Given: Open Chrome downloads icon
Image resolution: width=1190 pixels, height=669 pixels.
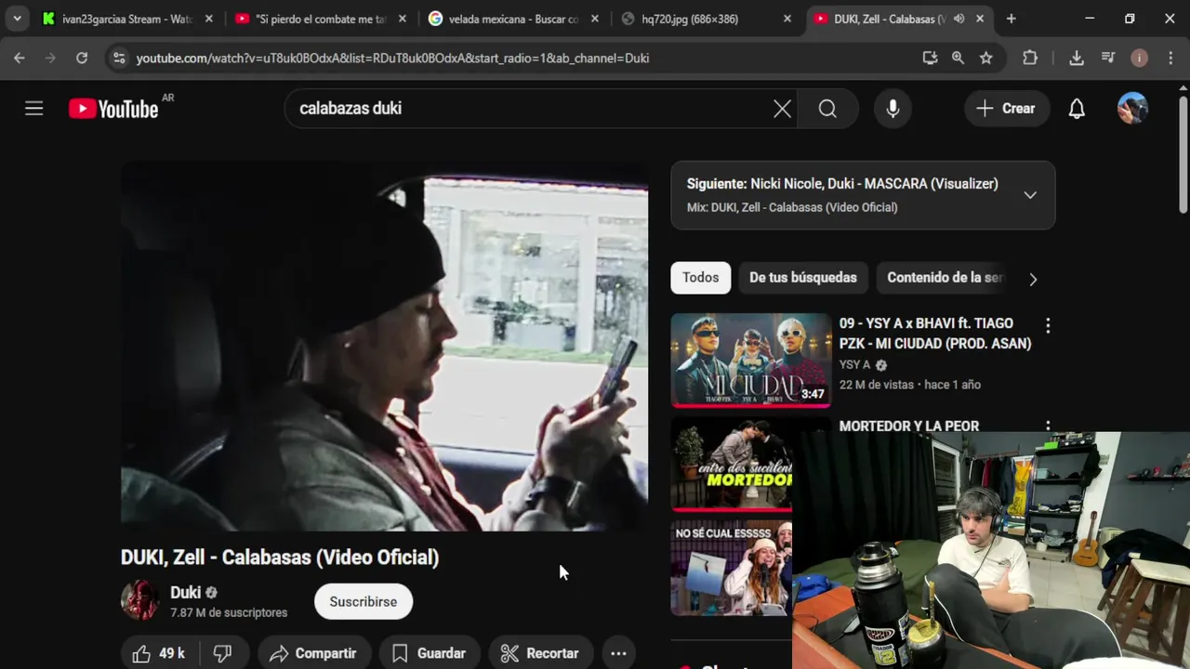Looking at the screenshot, I should click(1077, 58).
